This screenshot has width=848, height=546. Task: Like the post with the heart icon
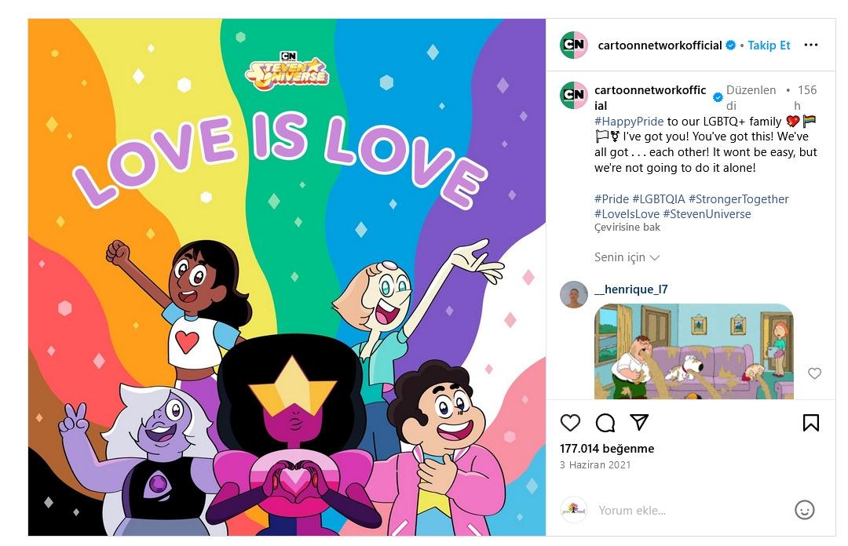[570, 423]
